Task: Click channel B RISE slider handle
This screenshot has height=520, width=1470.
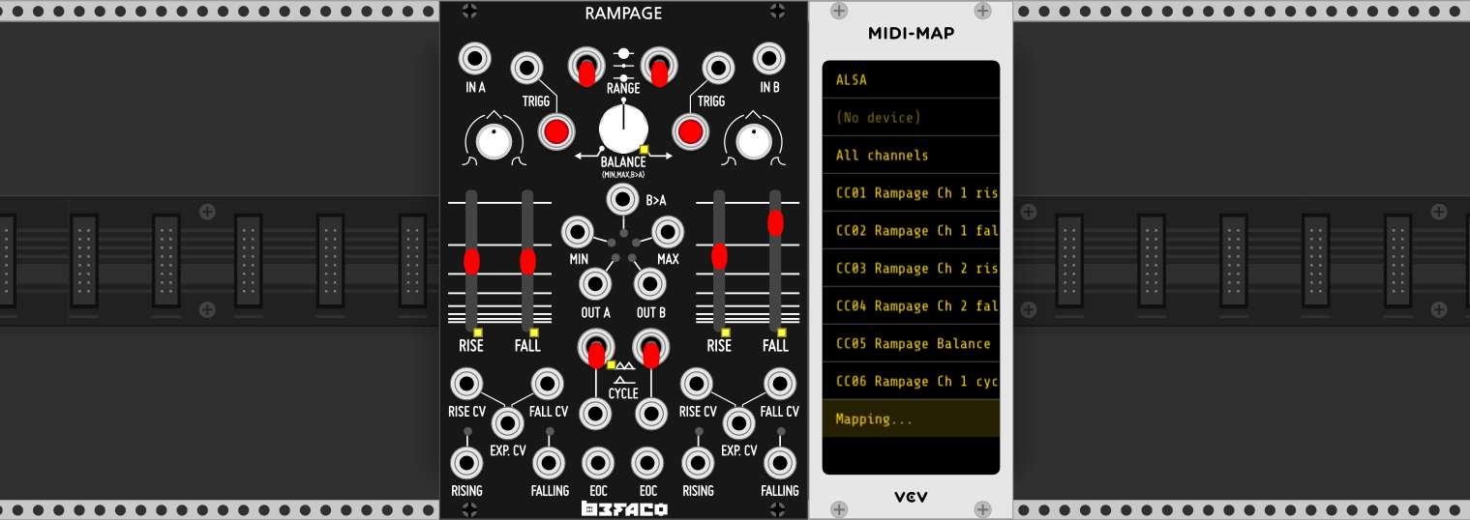Action: [x=719, y=256]
